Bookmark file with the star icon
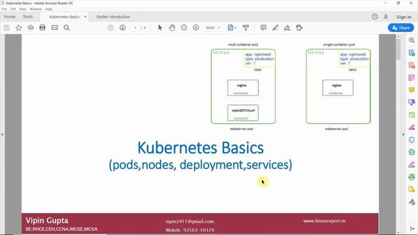Viewport: 418px width, 235px height. (x=19, y=27)
